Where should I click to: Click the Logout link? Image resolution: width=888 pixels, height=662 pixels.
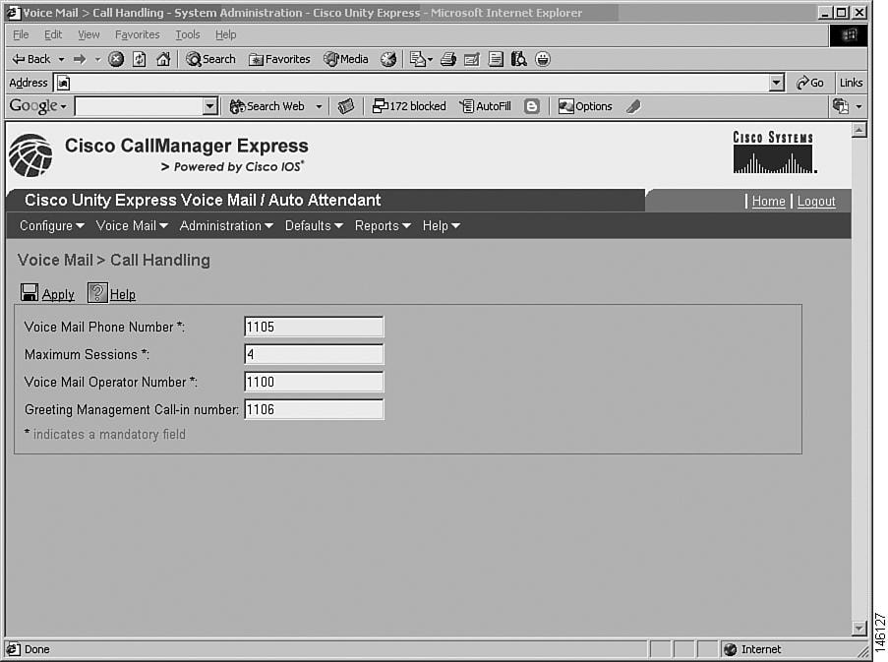(816, 201)
